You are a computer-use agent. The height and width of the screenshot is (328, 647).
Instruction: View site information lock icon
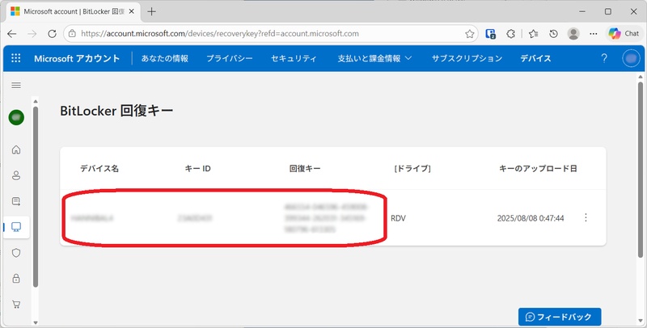pos(72,34)
